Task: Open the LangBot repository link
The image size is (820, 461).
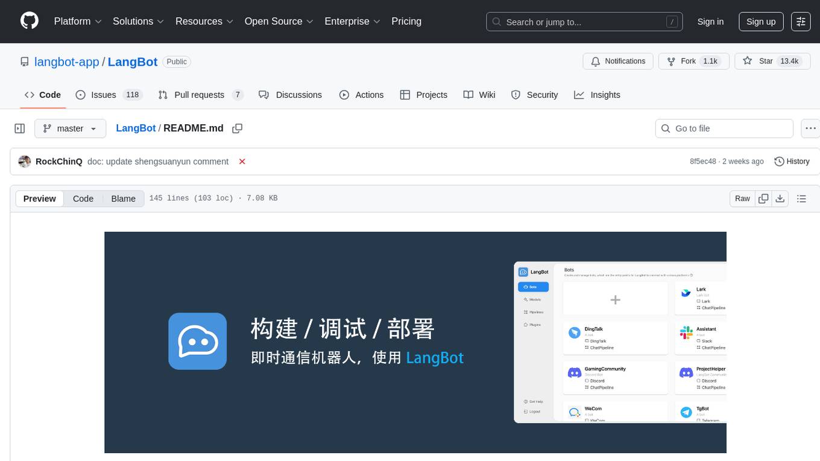Action: 133,62
